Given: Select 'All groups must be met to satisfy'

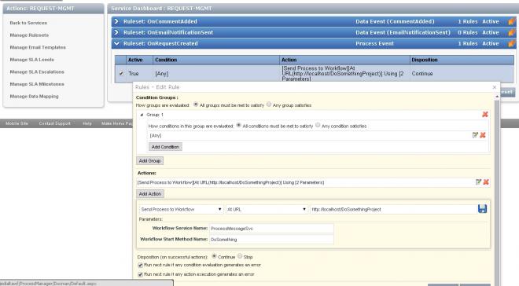Looking at the screenshot, I should tap(196, 104).
